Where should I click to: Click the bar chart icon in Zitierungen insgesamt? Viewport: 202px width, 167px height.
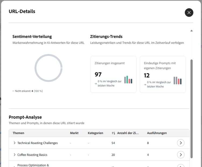click(x=128, y=80)
